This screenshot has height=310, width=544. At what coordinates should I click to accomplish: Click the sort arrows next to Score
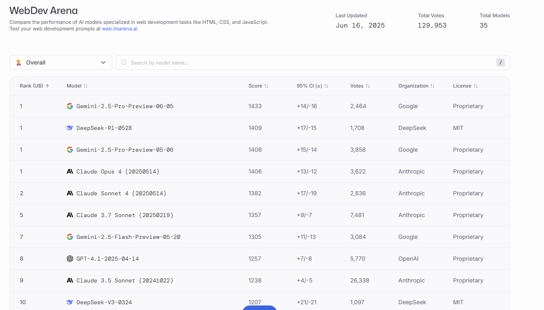[x=266, y=86]
